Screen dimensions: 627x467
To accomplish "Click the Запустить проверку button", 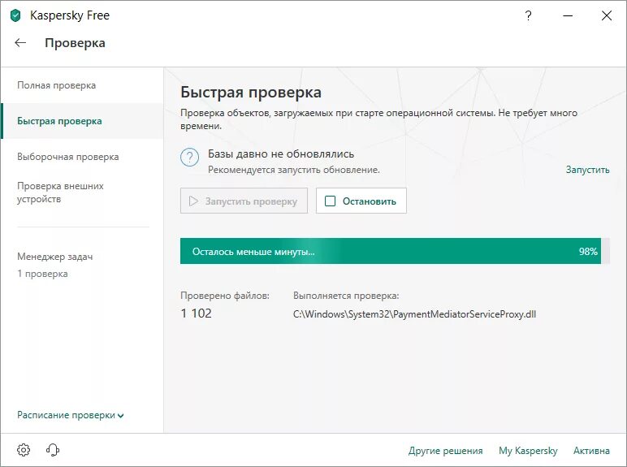I will [244, 201].
